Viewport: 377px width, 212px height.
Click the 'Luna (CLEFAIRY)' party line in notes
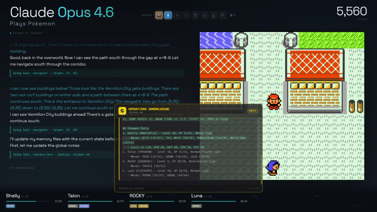coord(166,171)
